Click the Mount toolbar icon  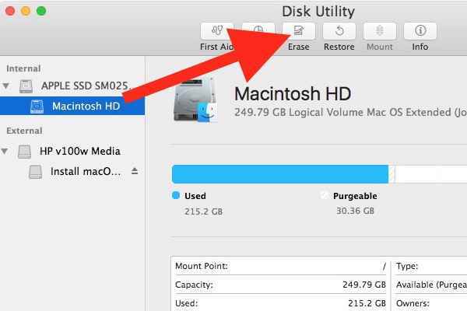[x=380, y=31]
